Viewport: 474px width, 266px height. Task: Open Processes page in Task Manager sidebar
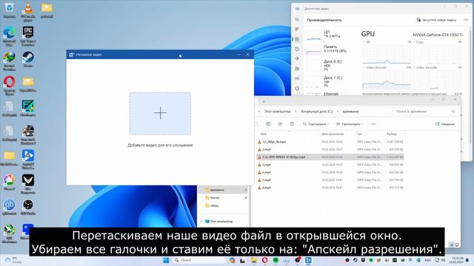[297, 30]
